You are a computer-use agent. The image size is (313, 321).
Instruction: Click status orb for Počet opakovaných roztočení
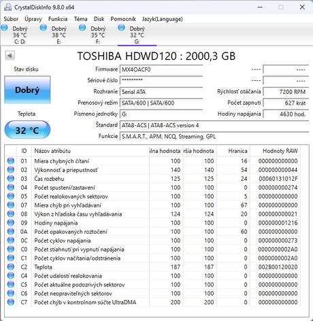pos(11,232)
